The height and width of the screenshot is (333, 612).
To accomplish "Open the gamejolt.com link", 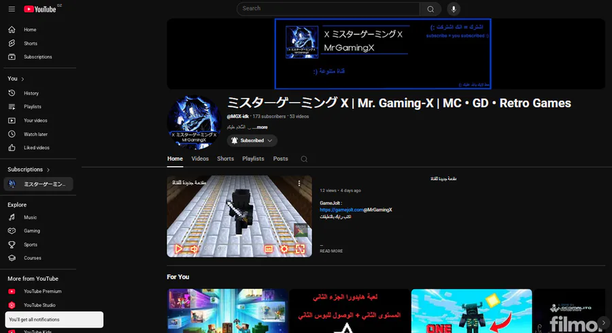I will click(x=341, y=210).
